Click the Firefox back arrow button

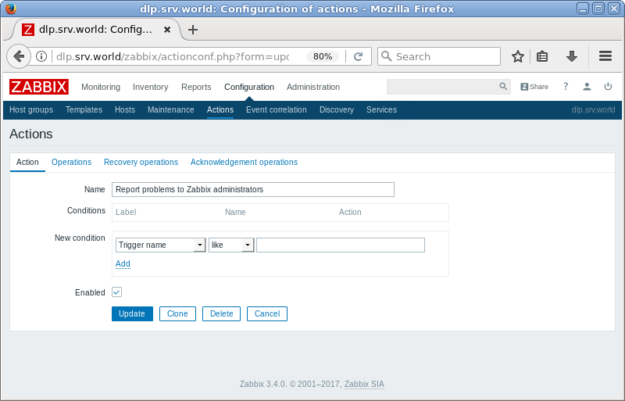coord(19,56)
